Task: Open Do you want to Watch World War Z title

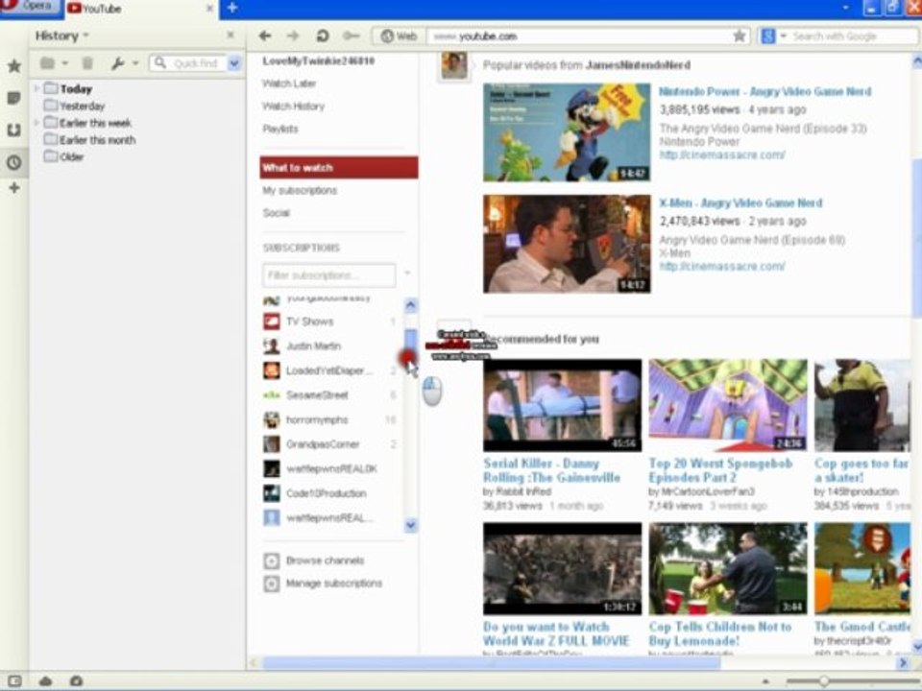Action: 556,634
